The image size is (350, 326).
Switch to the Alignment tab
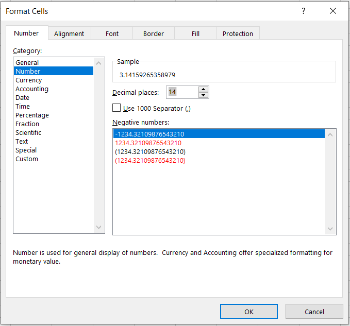click(69, 33)
